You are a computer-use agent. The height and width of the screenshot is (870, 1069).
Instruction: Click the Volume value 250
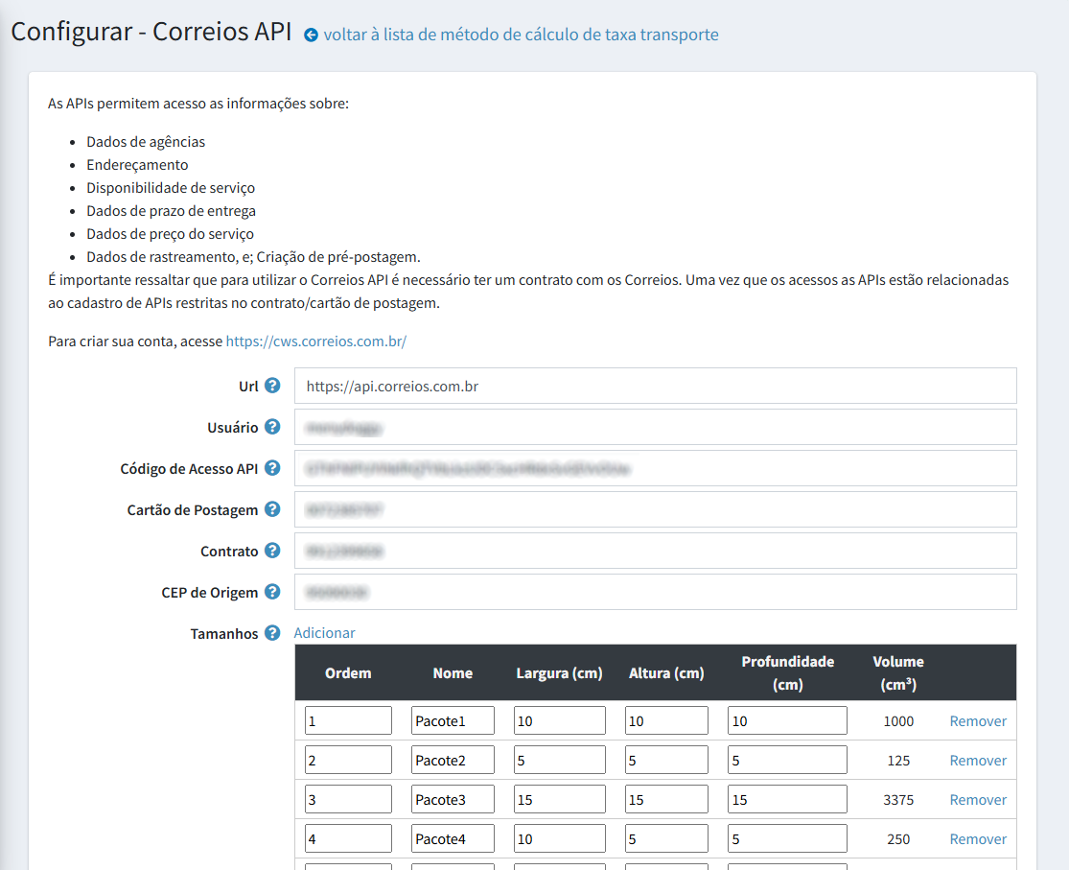pyautogui.click(x=898, y=839)
